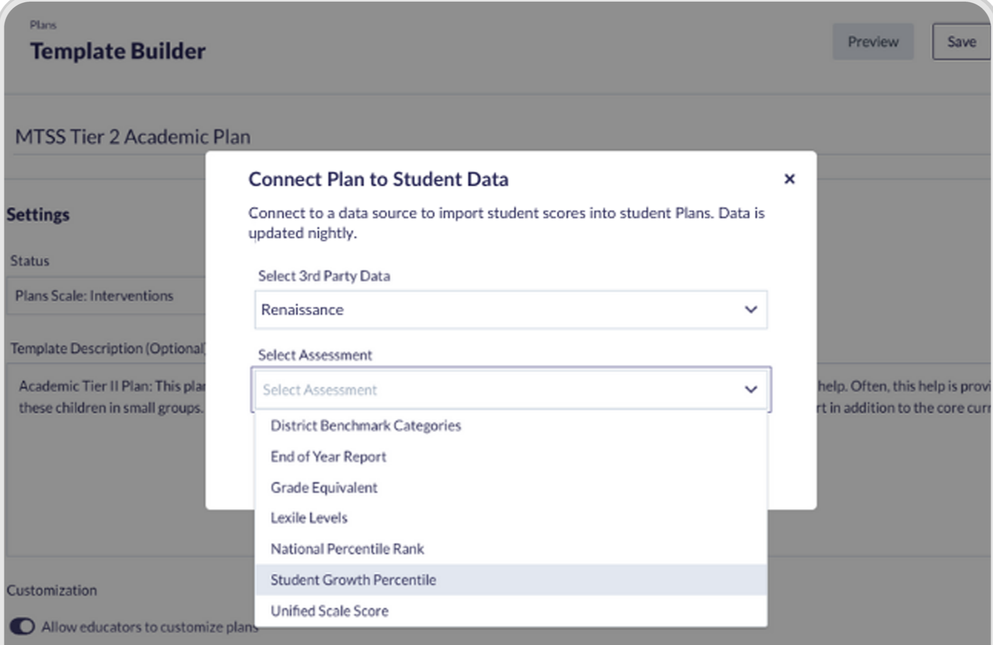Select Student Growth Percentile option

pos(353,580)
